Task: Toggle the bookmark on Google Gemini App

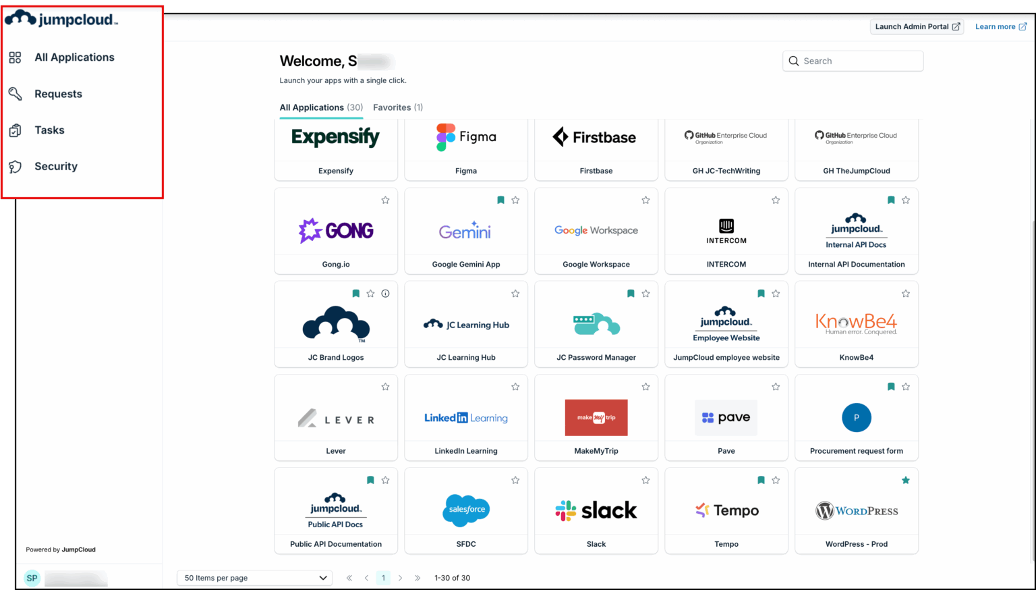Action: click(x=500, y=200)
